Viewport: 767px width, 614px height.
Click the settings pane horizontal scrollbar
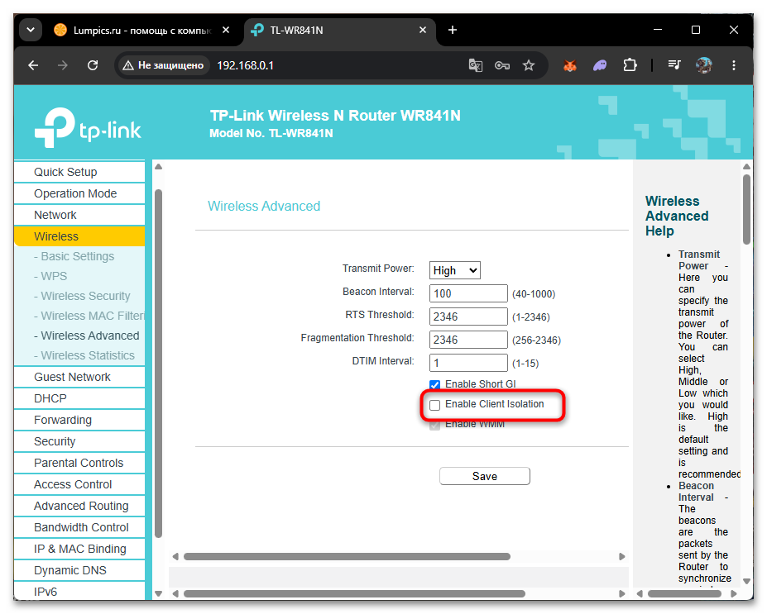tap(347, 557)
